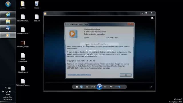Click the Play button in media player
This screenshot has height=103, width=183.
click(x=99, y=87)
